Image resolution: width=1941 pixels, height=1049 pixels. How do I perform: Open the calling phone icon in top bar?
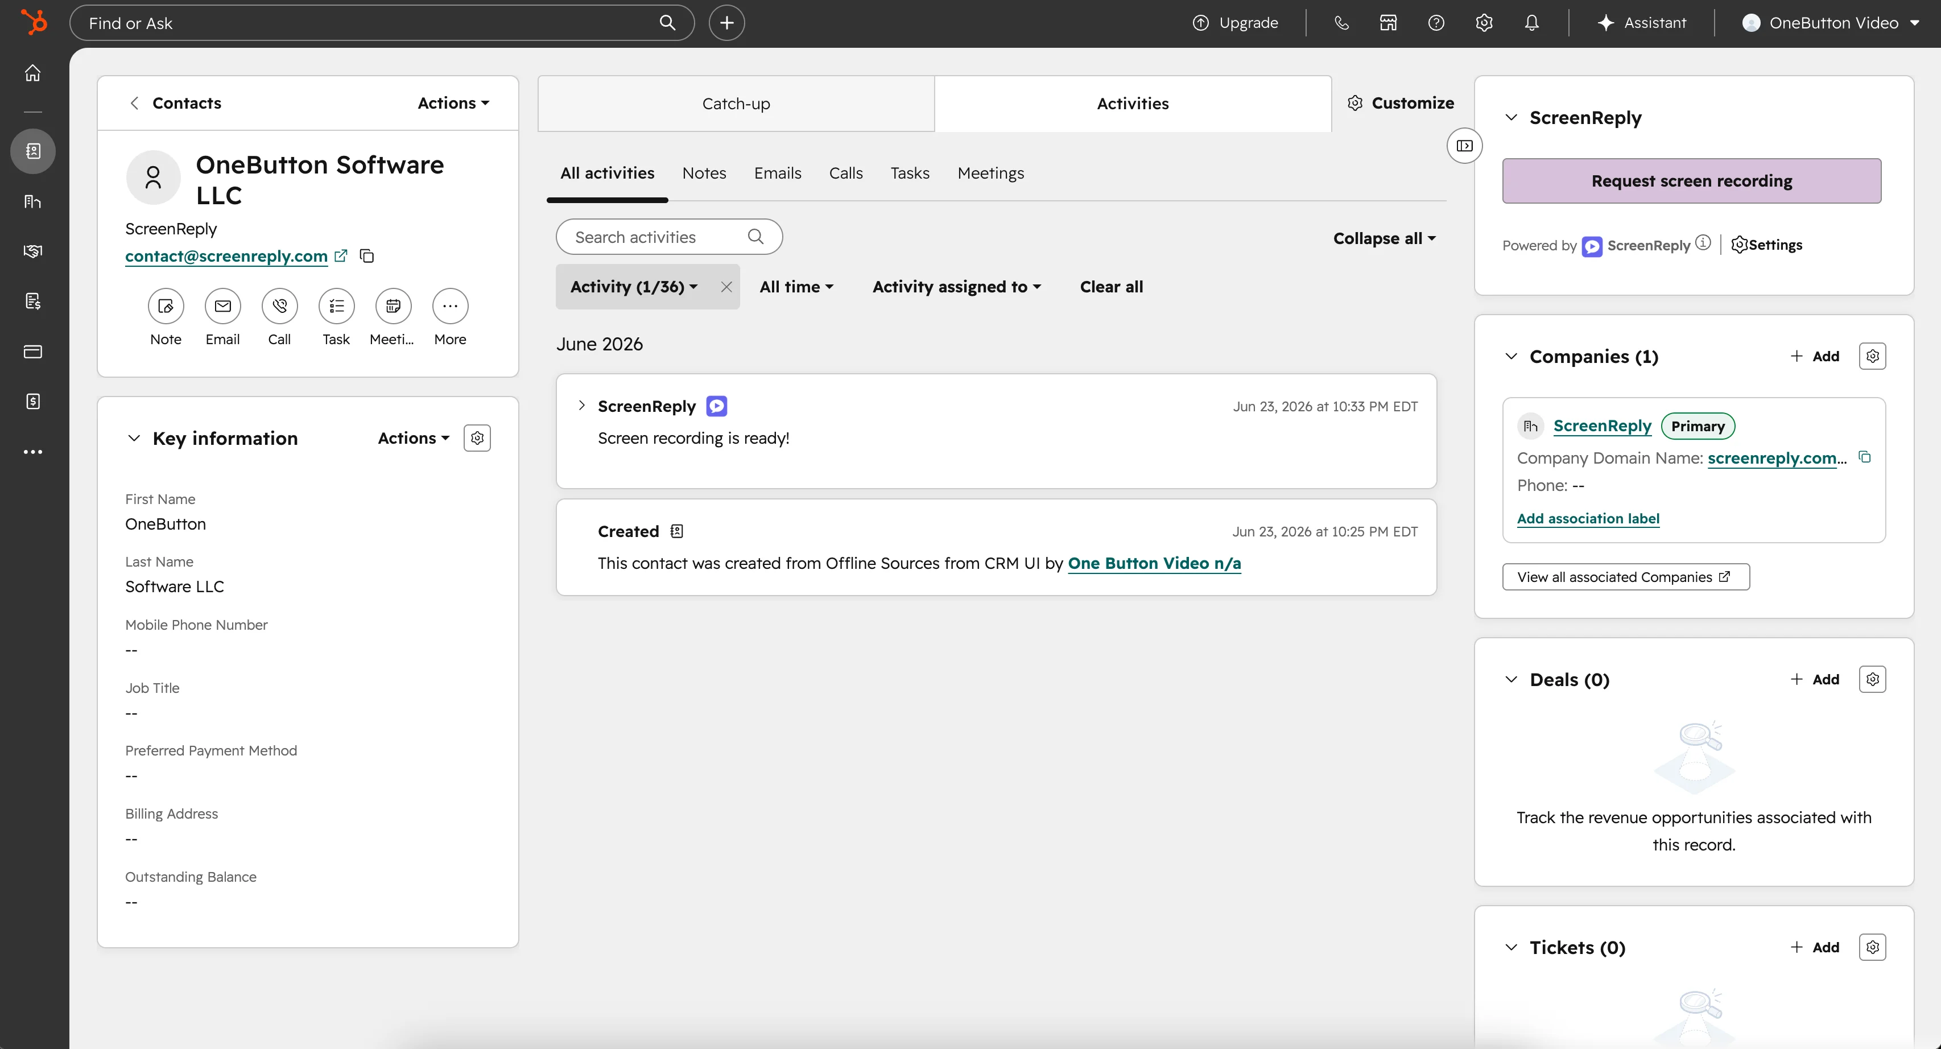click(1341, 23)
